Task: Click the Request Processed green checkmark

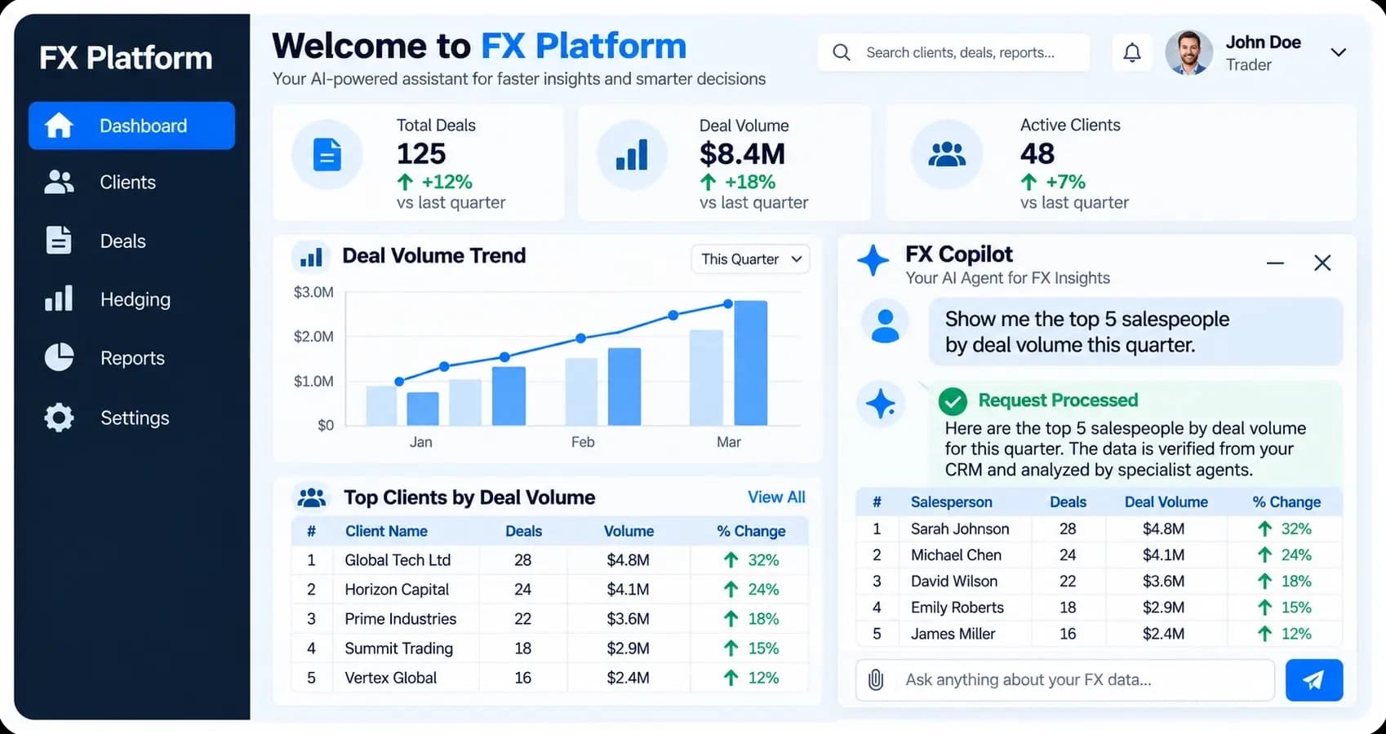Action: [x=953, y=400]
